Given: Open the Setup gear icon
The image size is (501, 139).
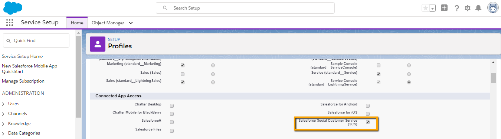Looking at the screenshot, I should pos(468,8).
